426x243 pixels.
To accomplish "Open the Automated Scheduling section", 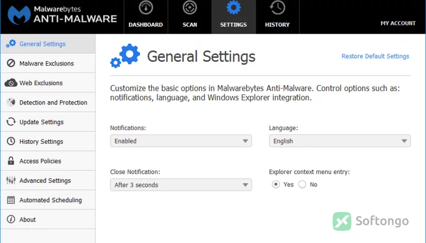I will pos(48,200).
